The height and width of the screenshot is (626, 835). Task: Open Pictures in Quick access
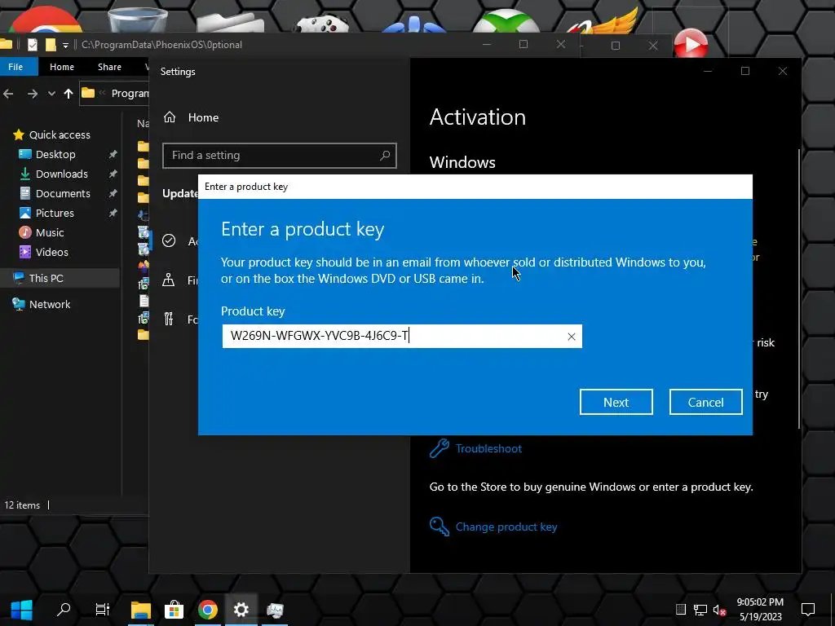pyautogui.click(x=55, y=214)
